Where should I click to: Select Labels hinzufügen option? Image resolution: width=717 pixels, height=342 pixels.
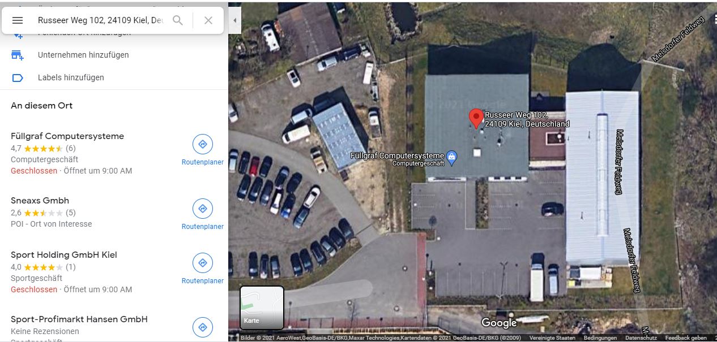pyautogui.click(x=71, y=77)
